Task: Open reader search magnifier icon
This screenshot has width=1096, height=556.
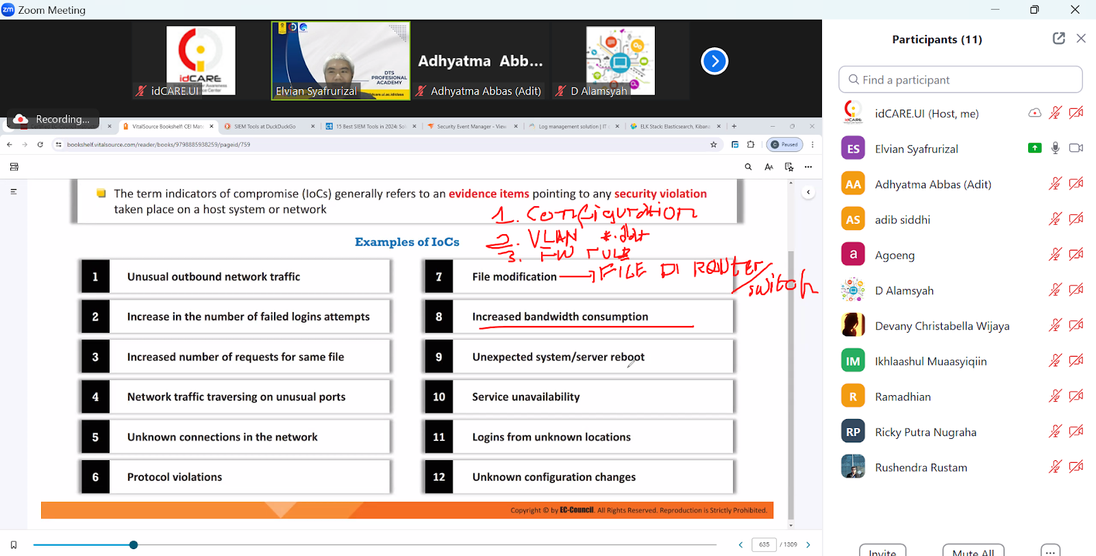Action: point(748,167)
